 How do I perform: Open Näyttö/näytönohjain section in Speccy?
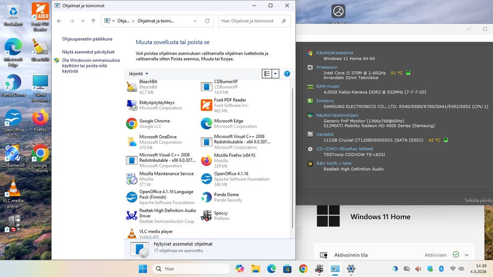click(337, 115)
